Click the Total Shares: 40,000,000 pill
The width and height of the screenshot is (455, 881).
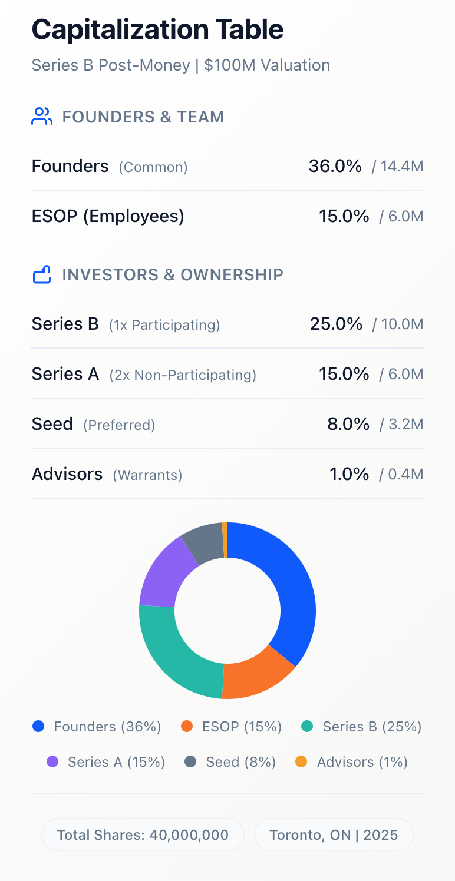(143, 834)
